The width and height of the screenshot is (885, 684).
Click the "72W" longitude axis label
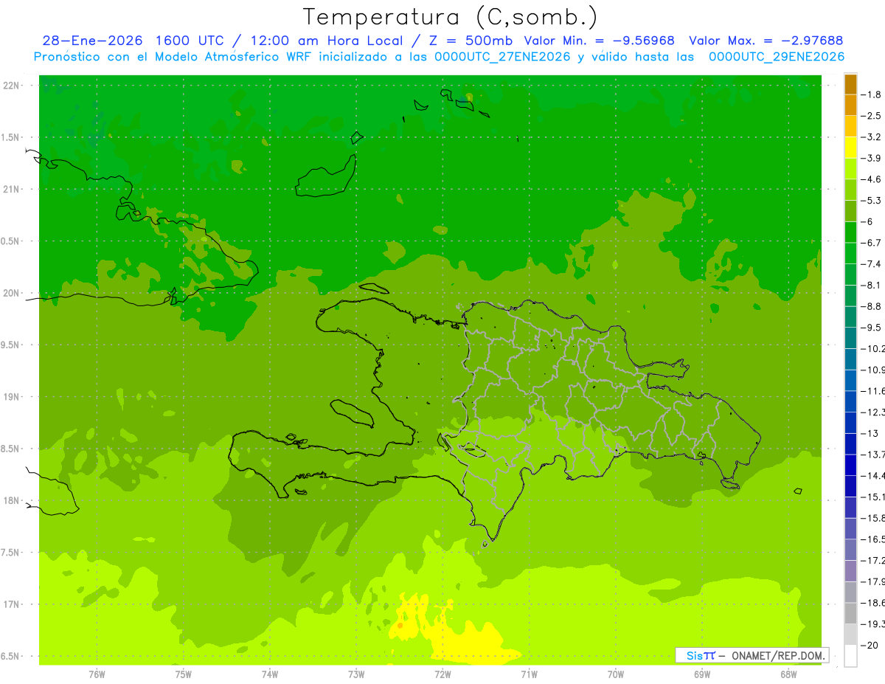click(x=442, y=674)
